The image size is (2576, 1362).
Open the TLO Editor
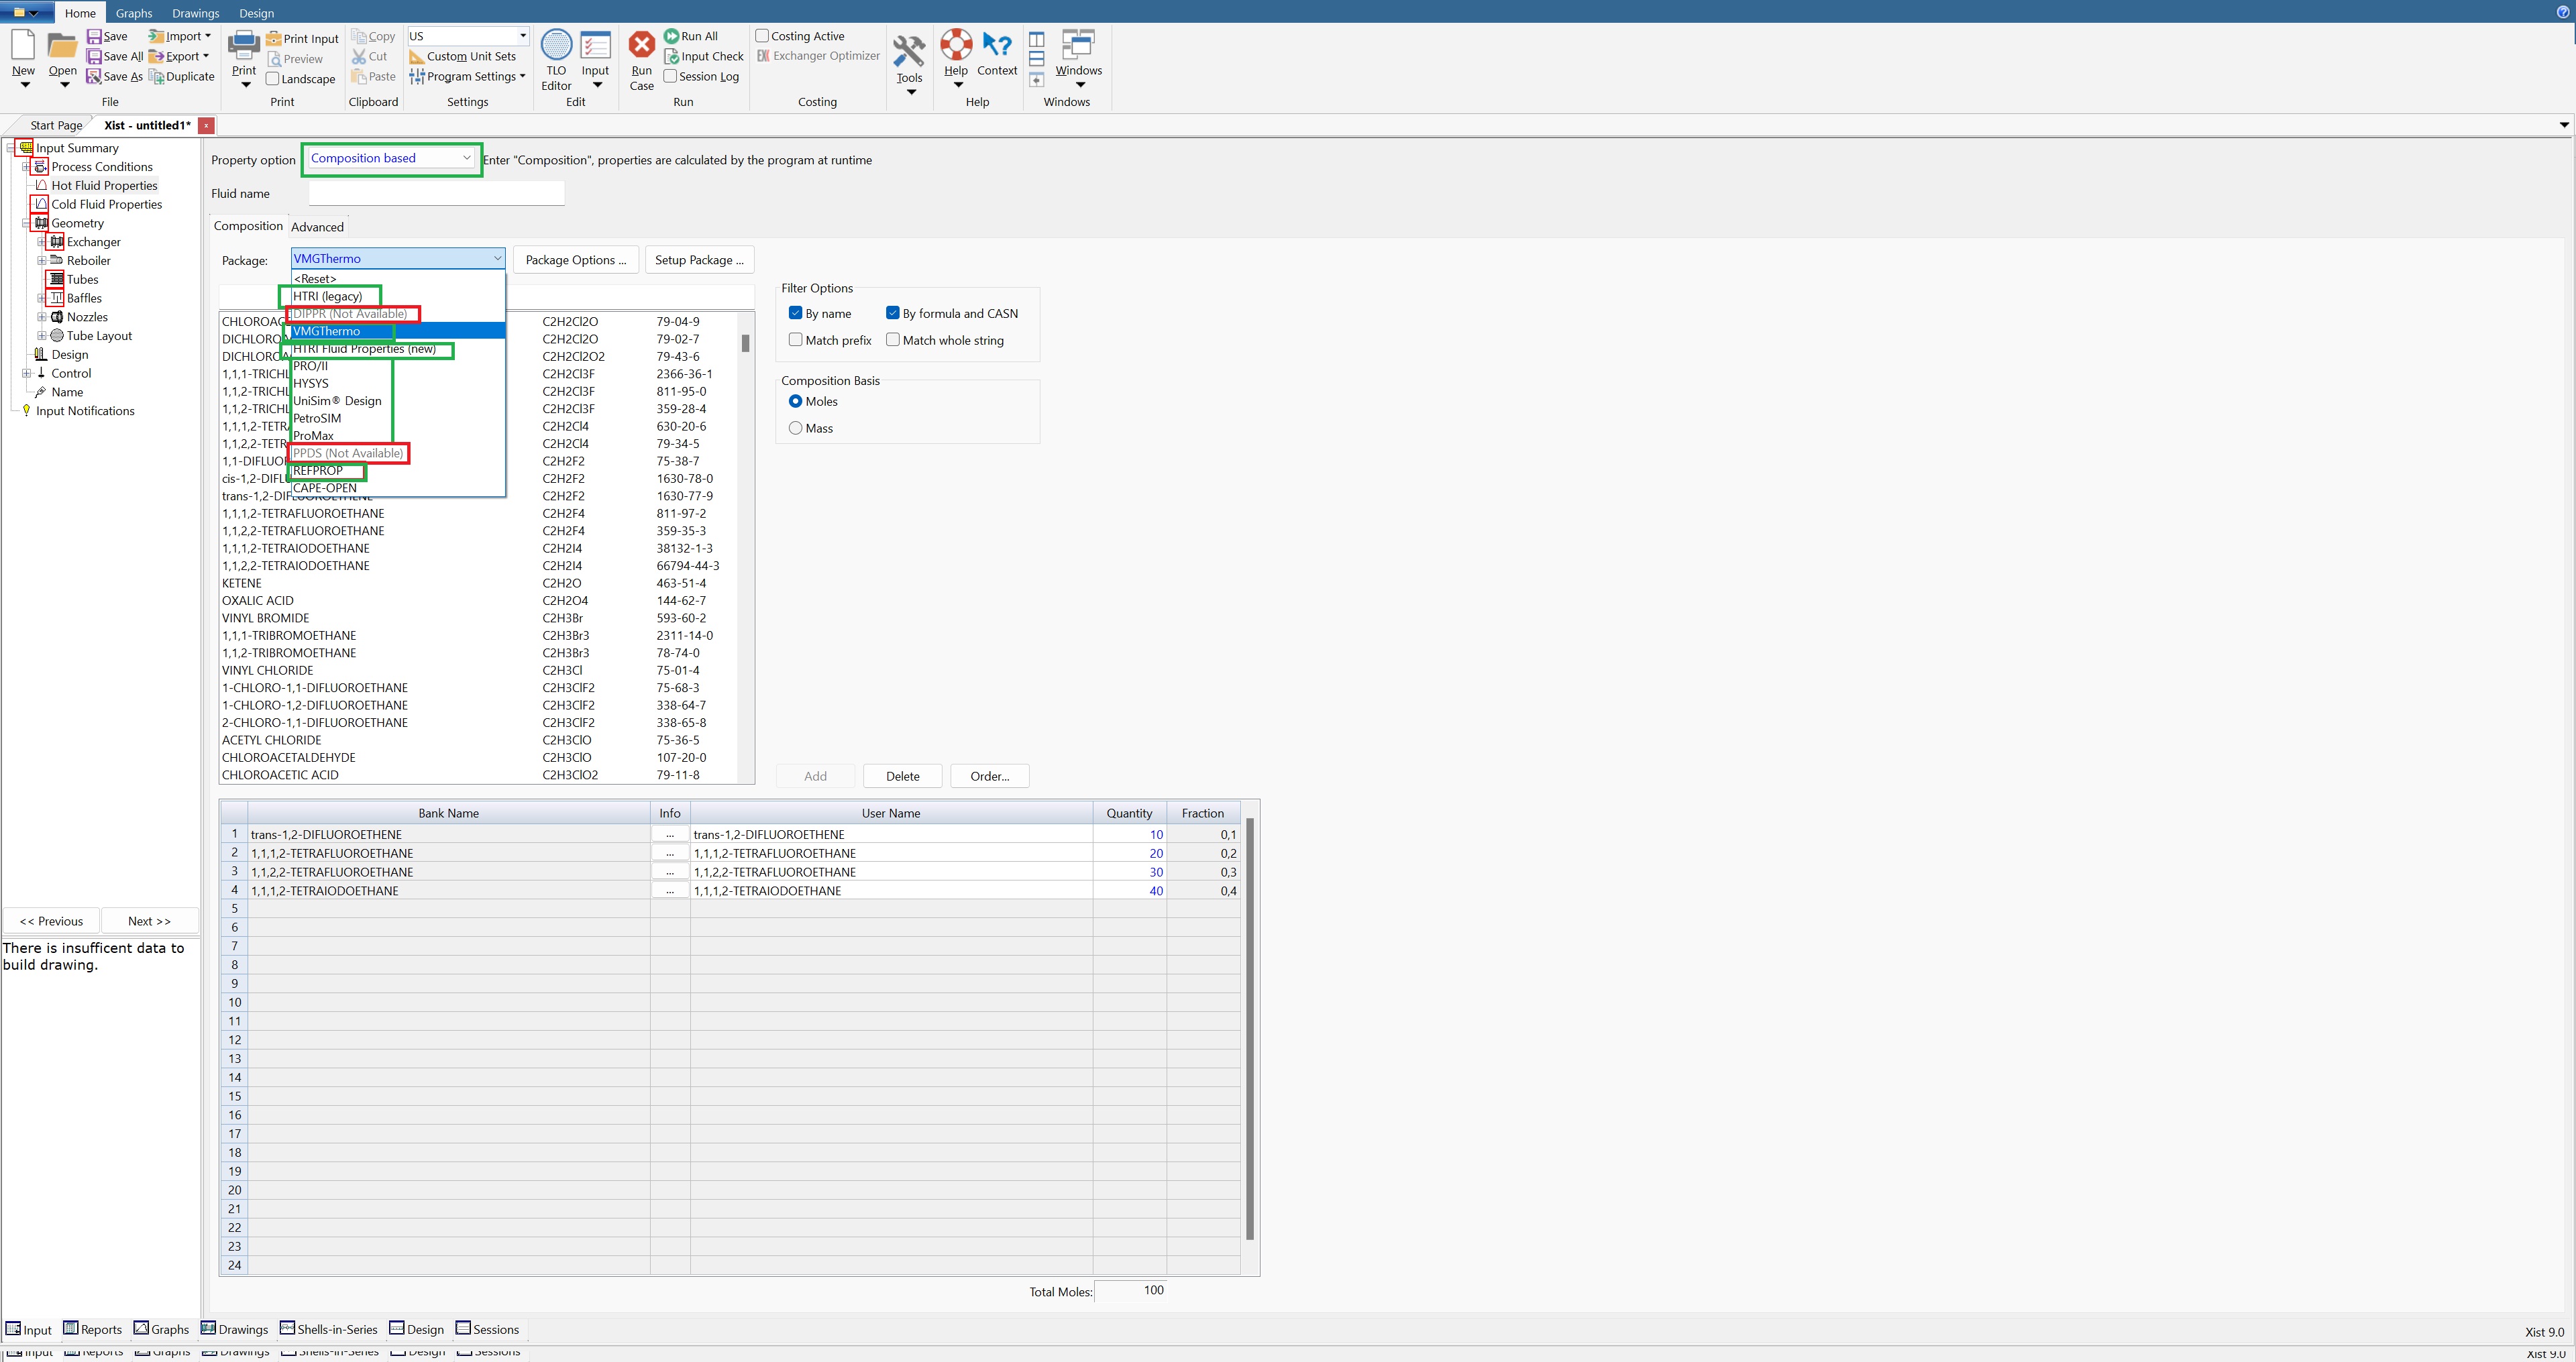pos(556,46)
